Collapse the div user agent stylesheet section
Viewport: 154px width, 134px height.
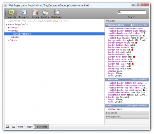pyautogui.click(x=107, y=106)
